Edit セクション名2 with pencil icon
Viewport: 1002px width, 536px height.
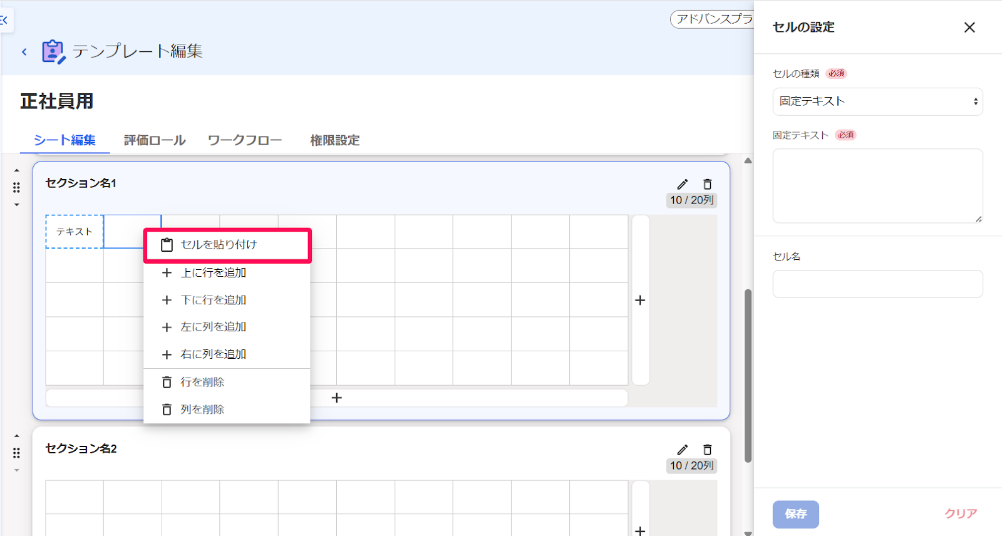[682, 450]
